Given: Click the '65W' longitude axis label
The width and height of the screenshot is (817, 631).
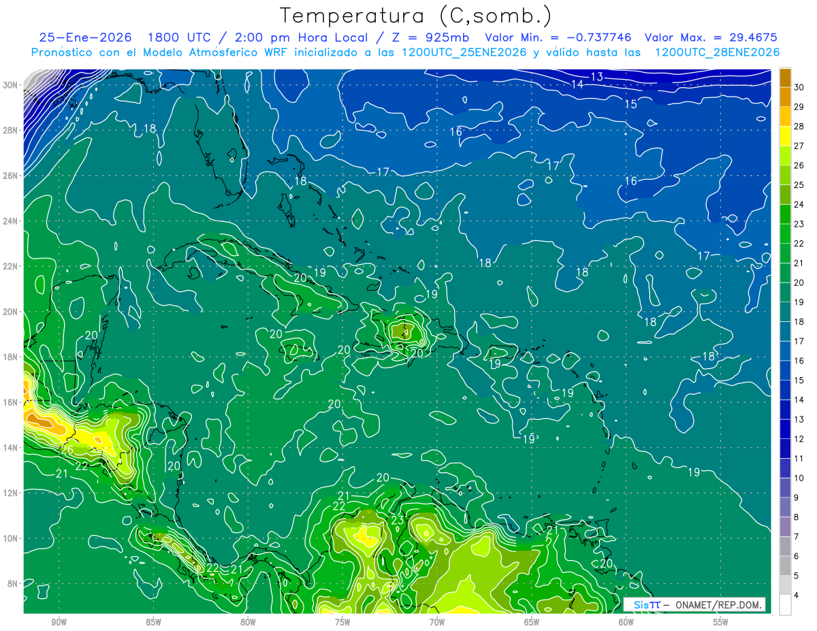Looking at the screenshot, I should [532, 622].
